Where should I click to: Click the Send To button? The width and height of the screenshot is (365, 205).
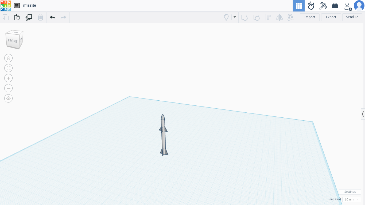pos(352,17)
